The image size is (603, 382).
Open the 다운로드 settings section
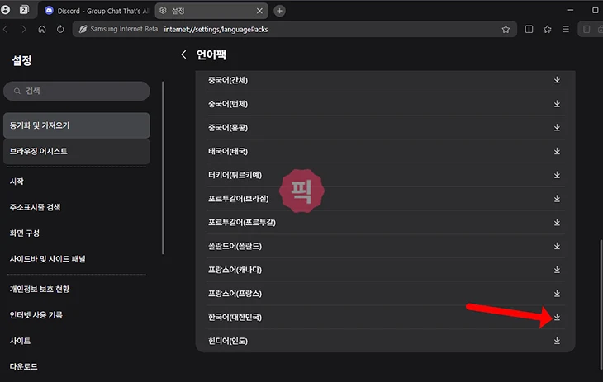(77, 366)
